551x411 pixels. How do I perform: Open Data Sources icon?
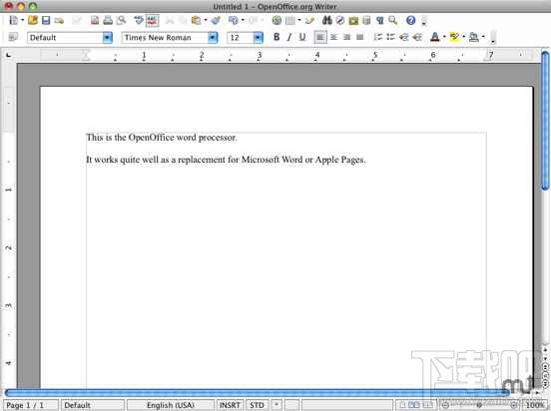tap(366, 20)
